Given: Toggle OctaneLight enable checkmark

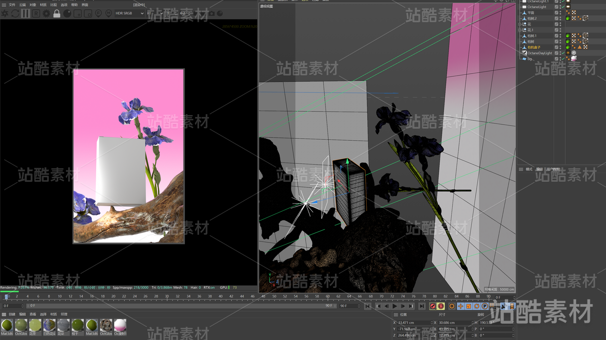Looking at the screenshot, I should coord(563,7).
